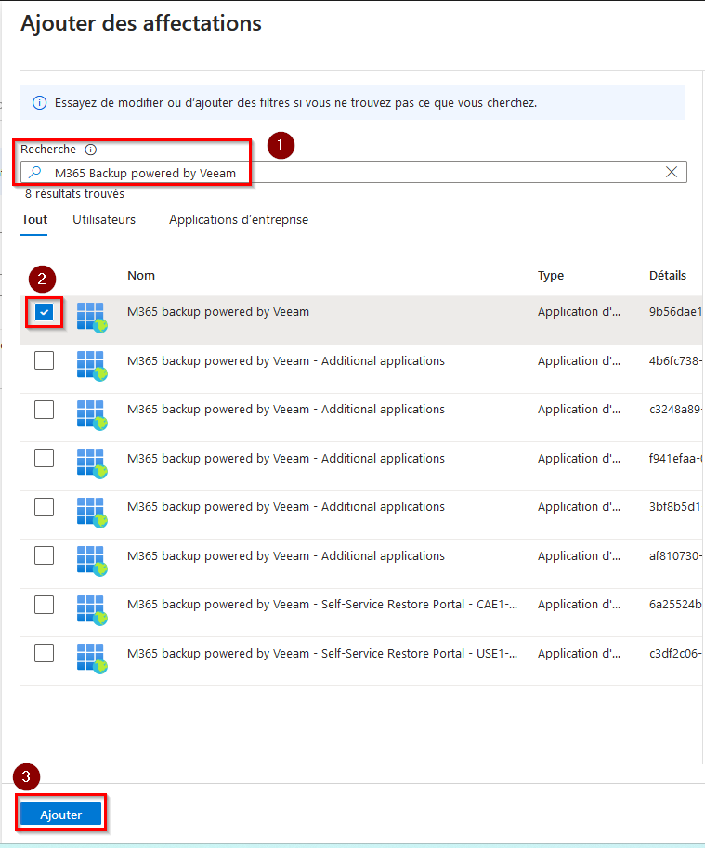Click the details value af810730
The height and width of the screenshot is (848, 705).
(675, 556)
